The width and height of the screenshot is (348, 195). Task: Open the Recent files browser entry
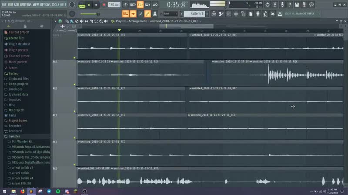tap(17, 38)
